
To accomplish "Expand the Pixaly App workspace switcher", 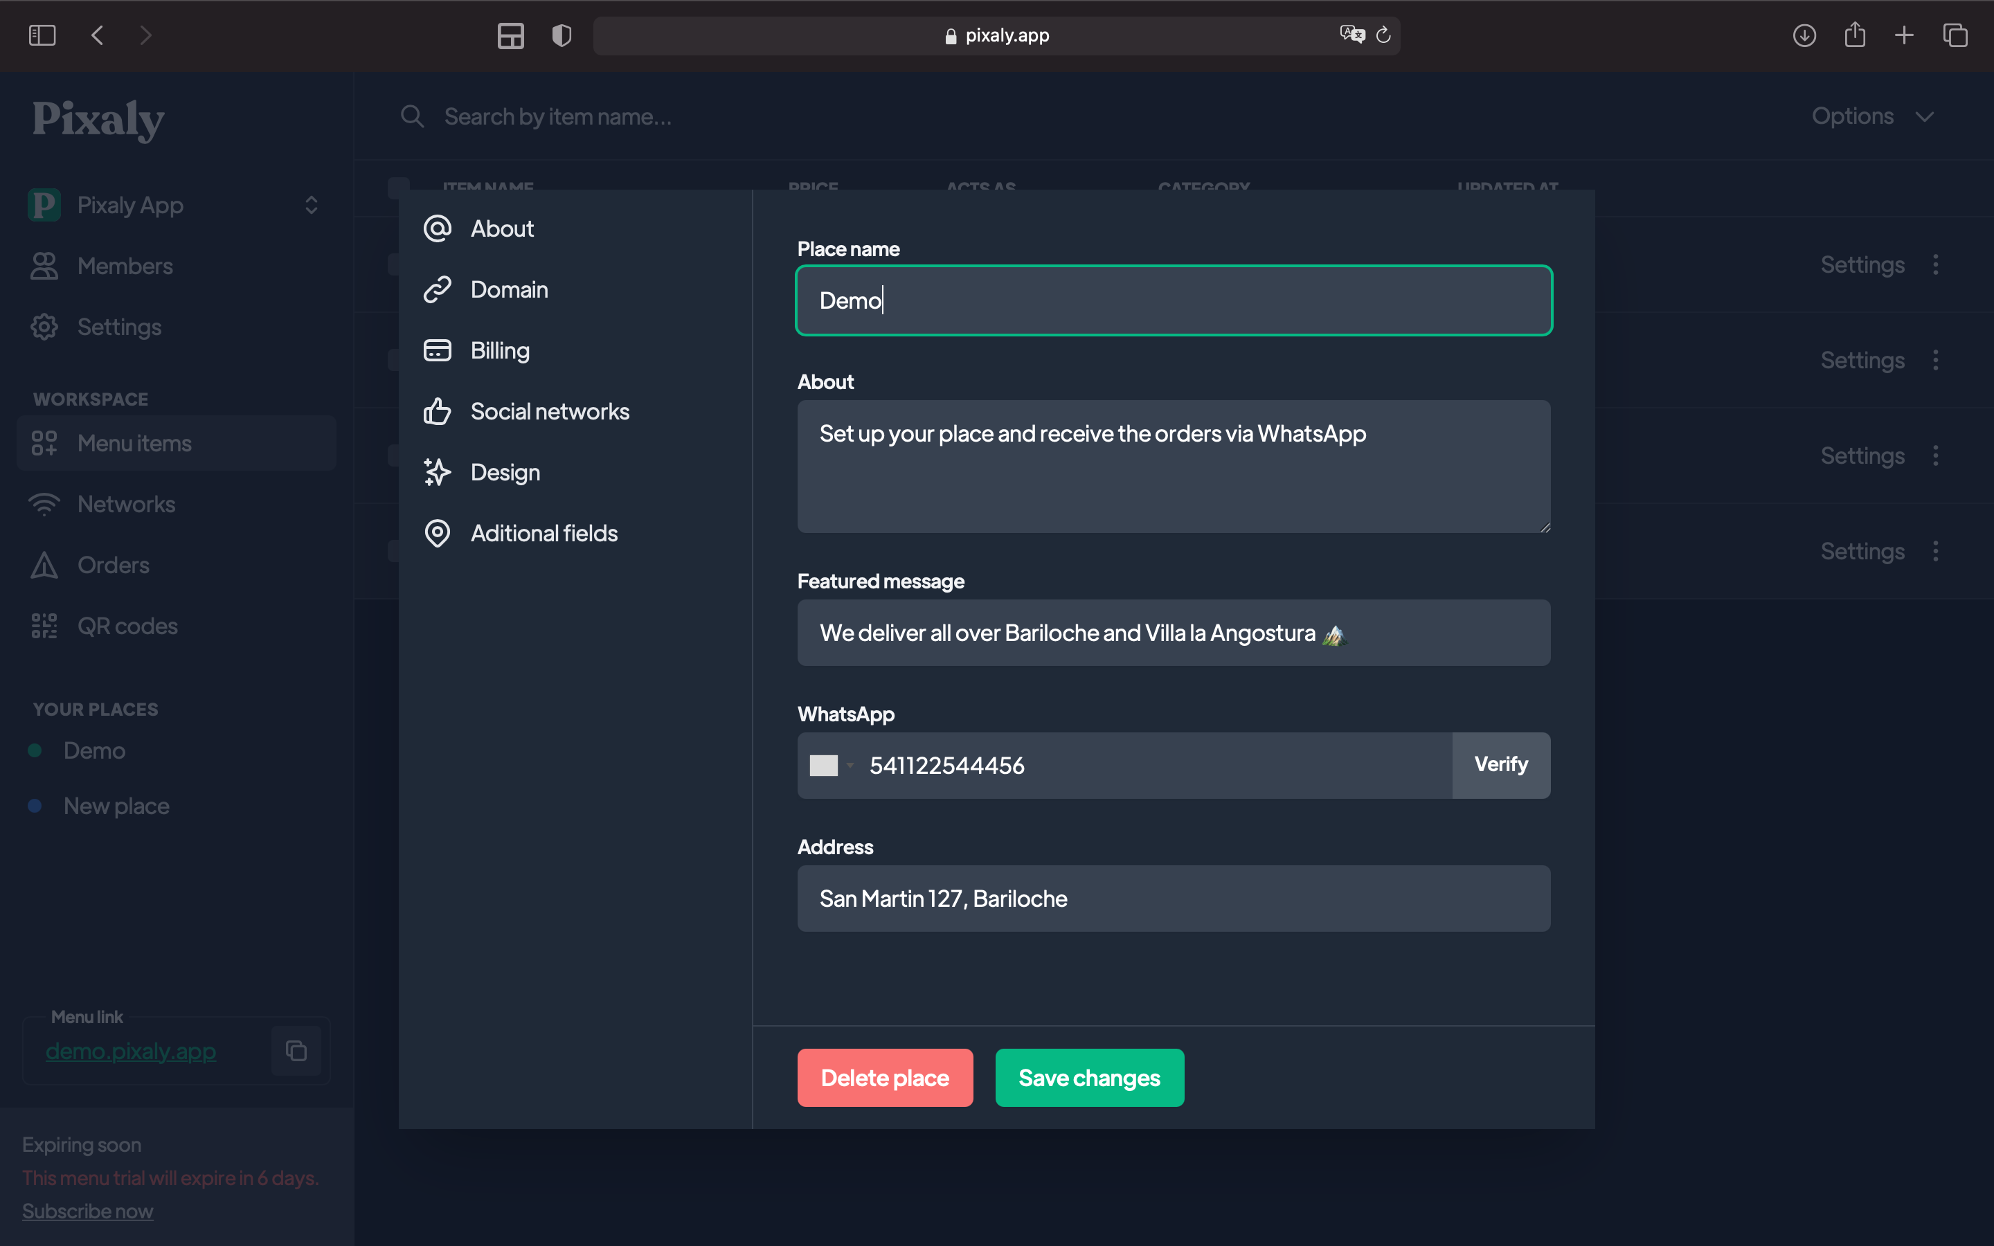I will (x=311, y=205).
